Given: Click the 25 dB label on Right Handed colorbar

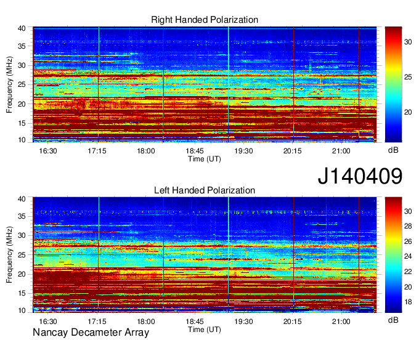Looking at the screenshot, I should click(408, 77).
